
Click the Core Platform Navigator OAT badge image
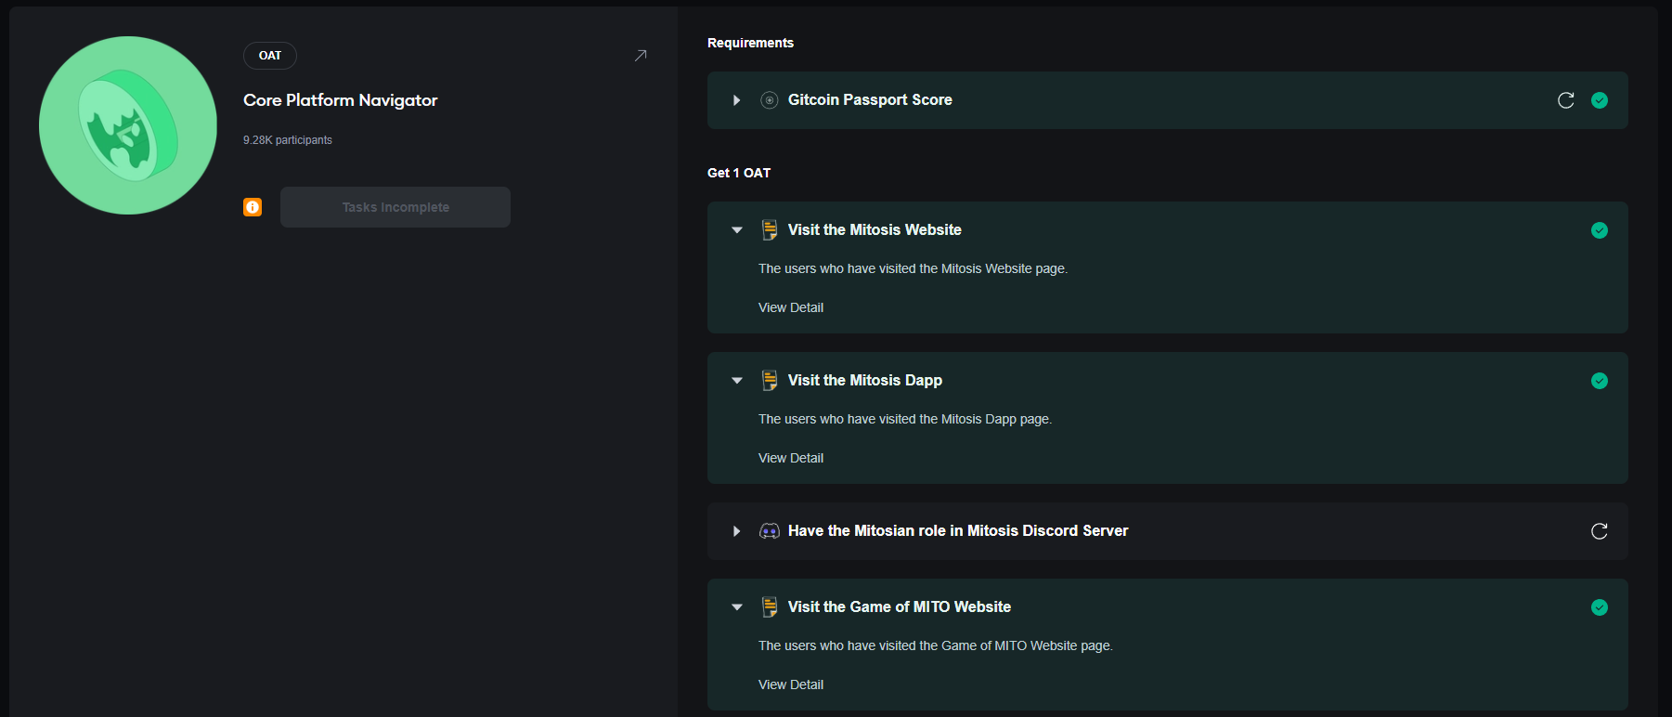pos(128,125)
